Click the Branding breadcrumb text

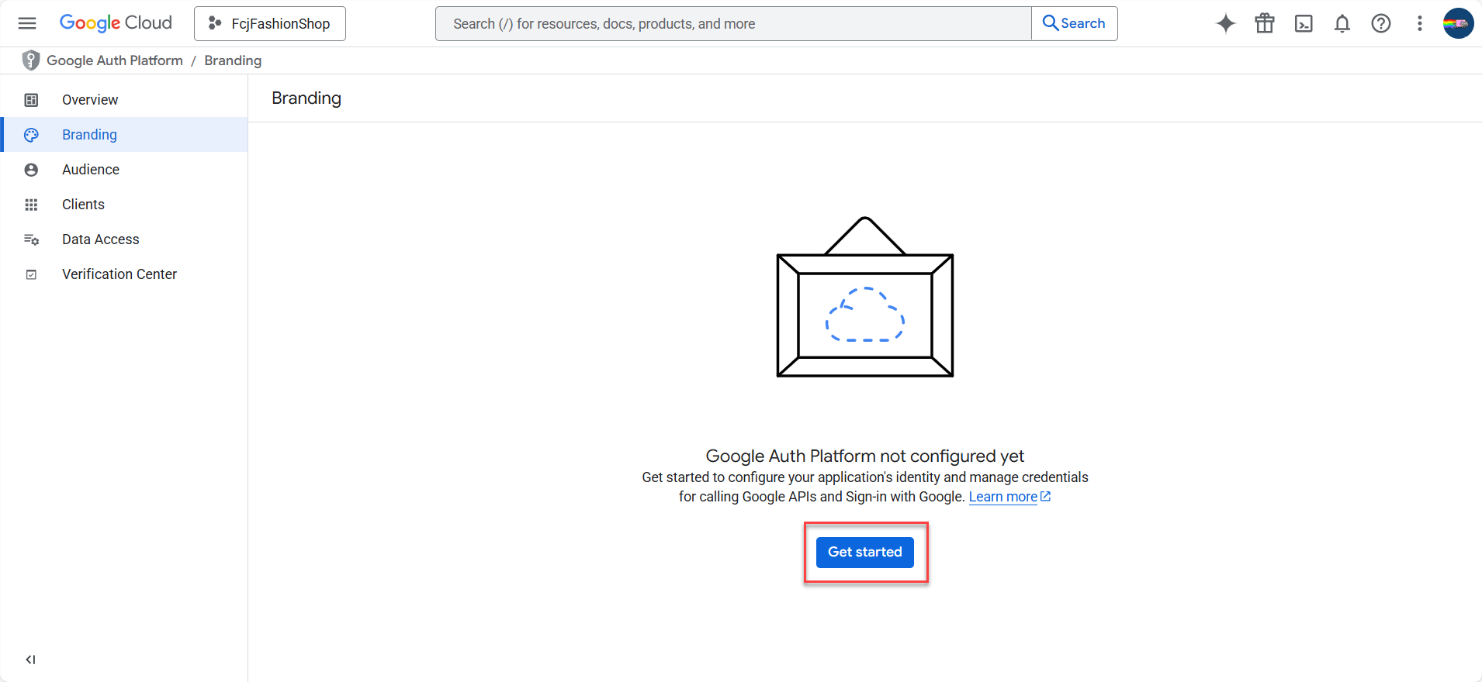[233, 60]
